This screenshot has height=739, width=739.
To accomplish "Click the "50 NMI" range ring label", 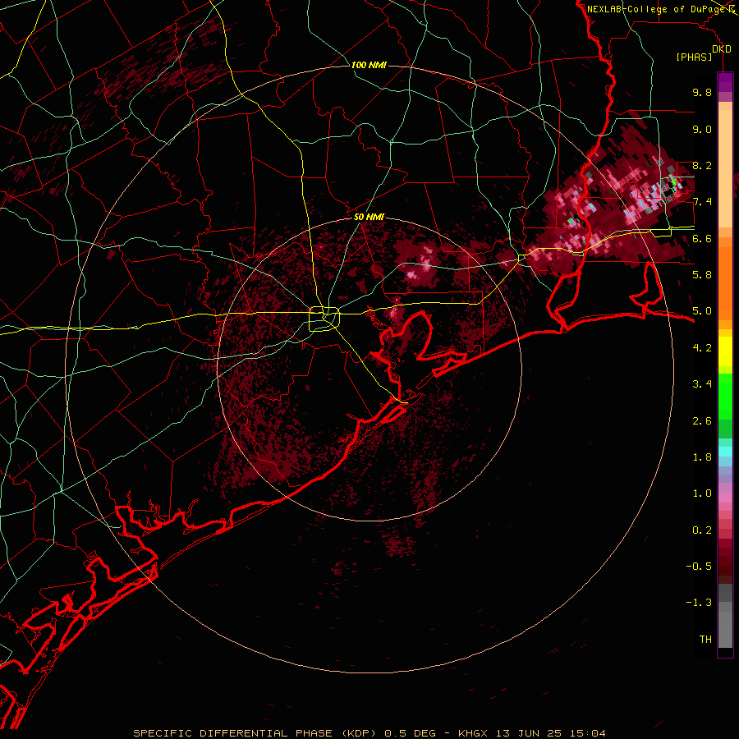I will (x=369, y=217).
